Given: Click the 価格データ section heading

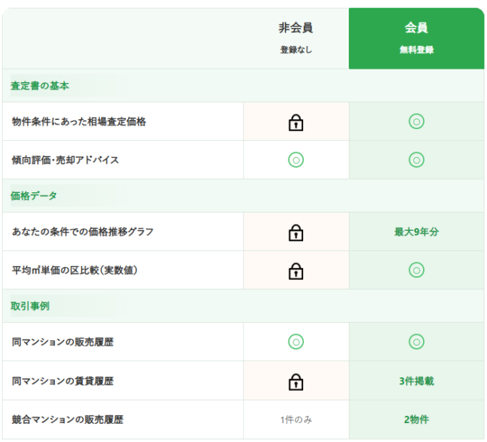Looking at the screenshot, I should [34, 196].
